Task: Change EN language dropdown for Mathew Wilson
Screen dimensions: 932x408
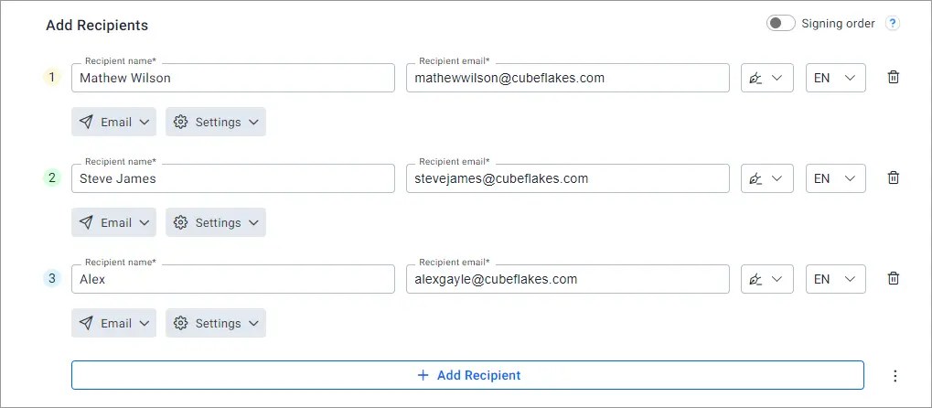Action: [x=836, y=78]
